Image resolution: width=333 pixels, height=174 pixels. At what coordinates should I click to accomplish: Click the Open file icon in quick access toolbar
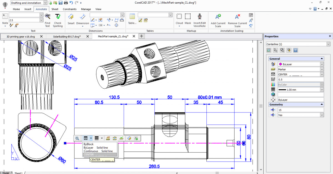pos(56,3)
